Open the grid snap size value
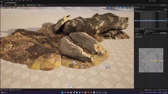Screen dimensions: 168x94 point(119,8)
